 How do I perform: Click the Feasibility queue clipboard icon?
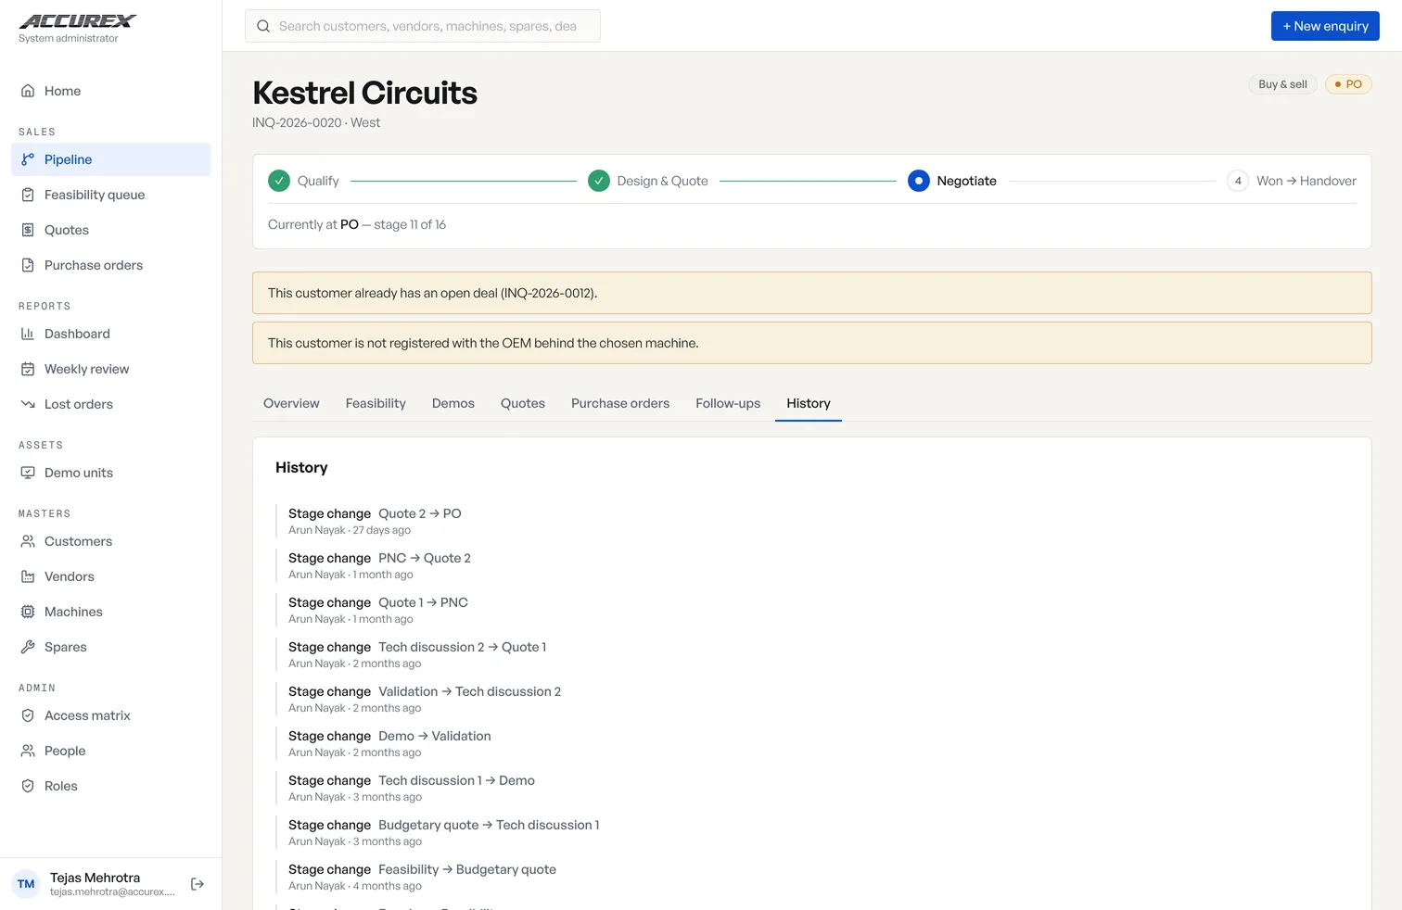pos(28,195)
